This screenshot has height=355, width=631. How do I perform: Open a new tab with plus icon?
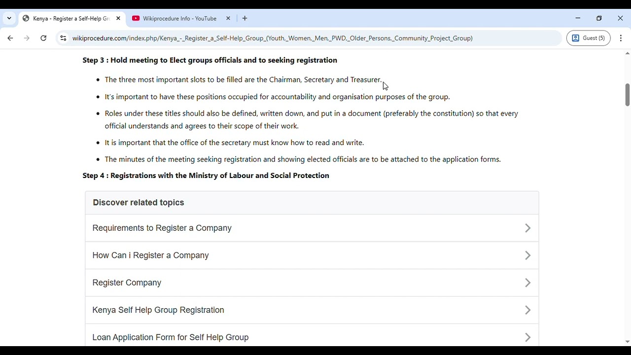pos(245,18)
